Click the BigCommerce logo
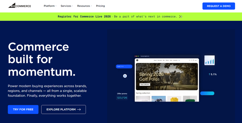This screenshot has width=242, height=123. pyautogui.click(x=20, y=5)
